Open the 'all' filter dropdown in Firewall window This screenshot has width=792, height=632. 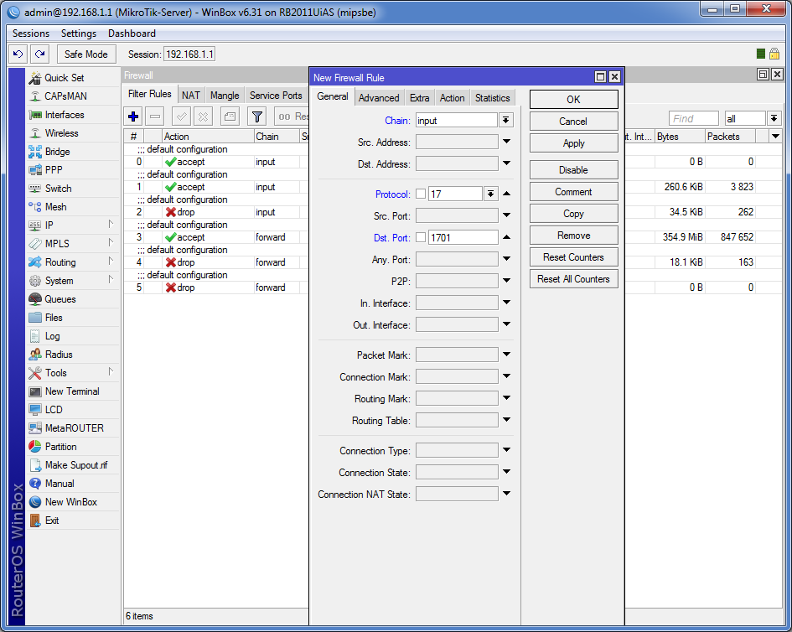(774, 119)
